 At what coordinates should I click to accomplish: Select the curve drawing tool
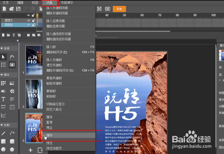point(12,134)
